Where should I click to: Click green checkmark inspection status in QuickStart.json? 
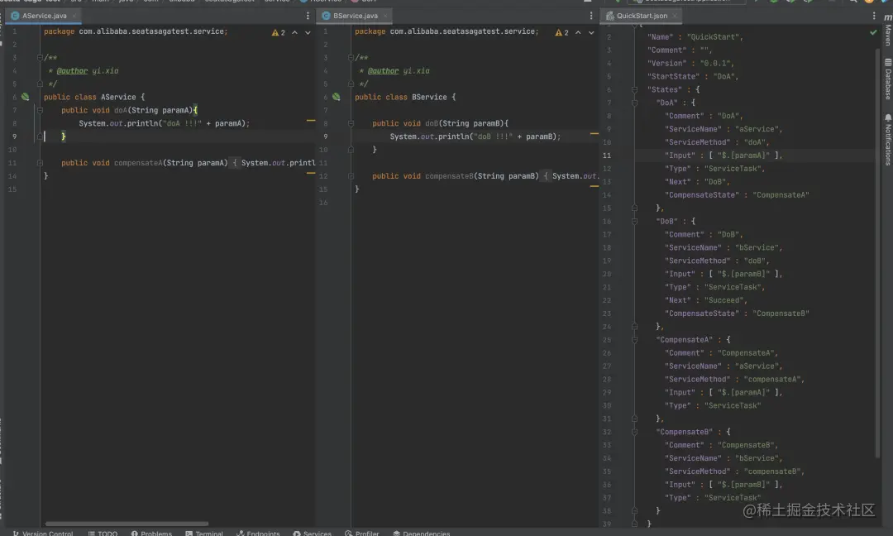[x=873, y=32]
